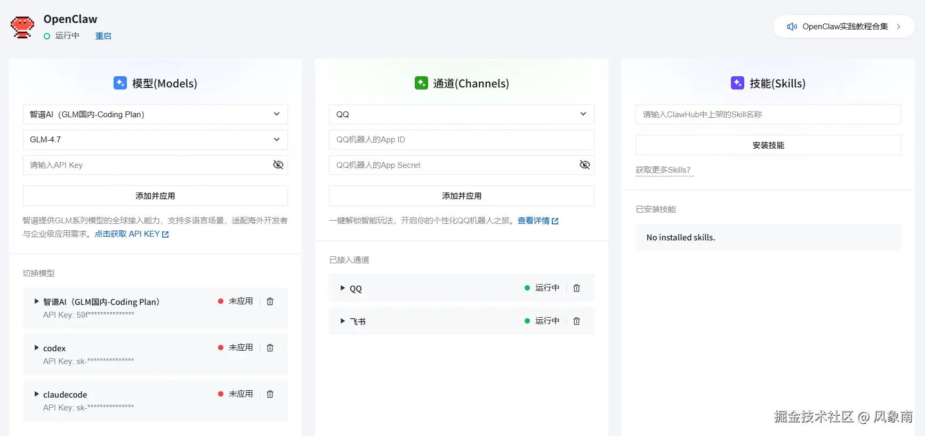Click the 技能(Skills) heading
Screen dimensions: 925x436
[777, 84]
